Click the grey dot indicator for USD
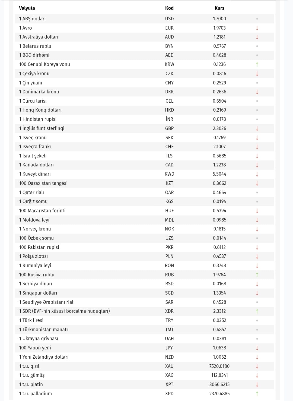Viewport: 293px width, 401px height. (x=257, y=19)
